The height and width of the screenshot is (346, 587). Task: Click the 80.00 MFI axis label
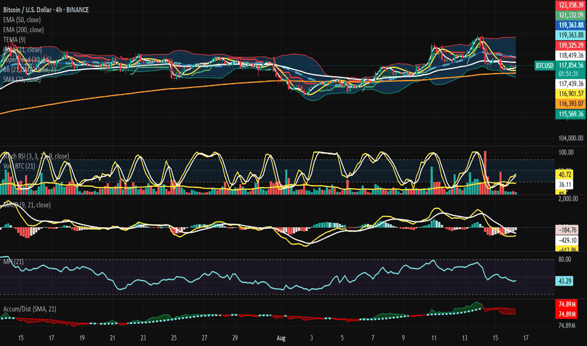[x=565, y=259]
